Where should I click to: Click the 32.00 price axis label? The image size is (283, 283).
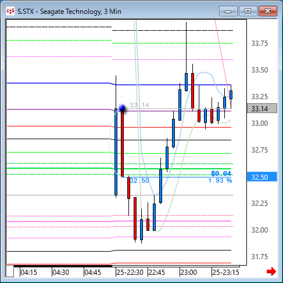259,230
